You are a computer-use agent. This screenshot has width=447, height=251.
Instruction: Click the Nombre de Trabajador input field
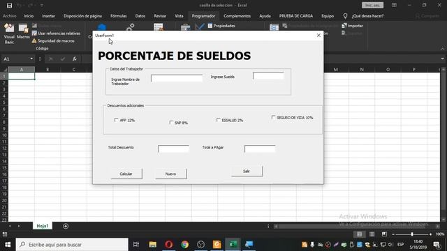point(177,78)
